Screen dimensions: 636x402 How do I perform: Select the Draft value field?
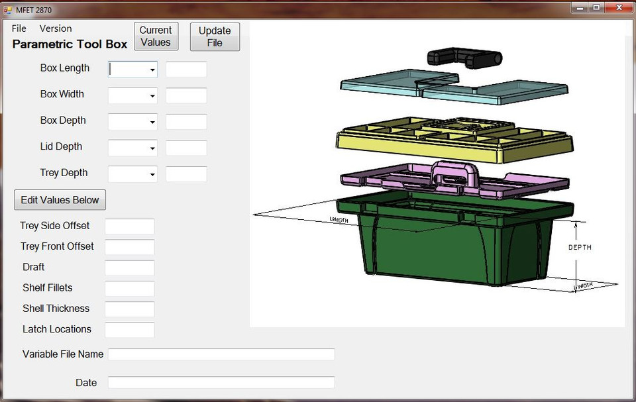click(x=129, y=268)
